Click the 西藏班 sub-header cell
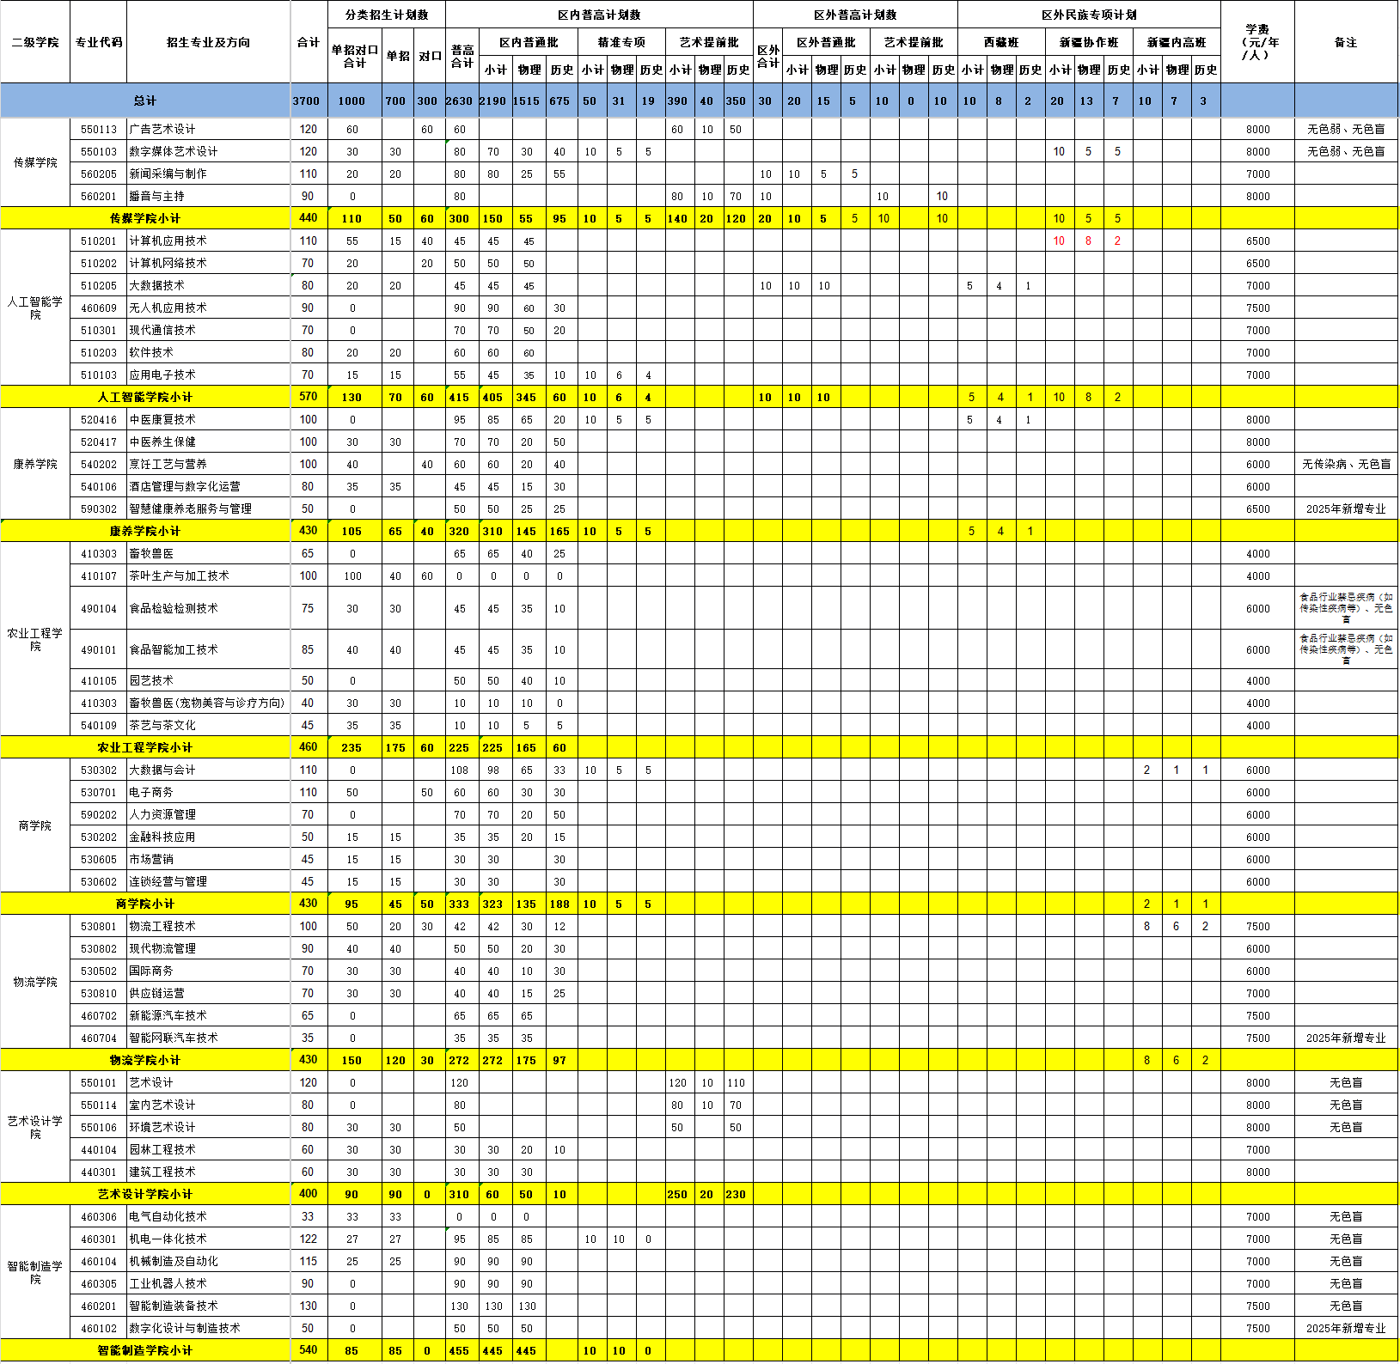Screen dimensions: 1400x1364 pyautogui.click(x=1000, y=42)
